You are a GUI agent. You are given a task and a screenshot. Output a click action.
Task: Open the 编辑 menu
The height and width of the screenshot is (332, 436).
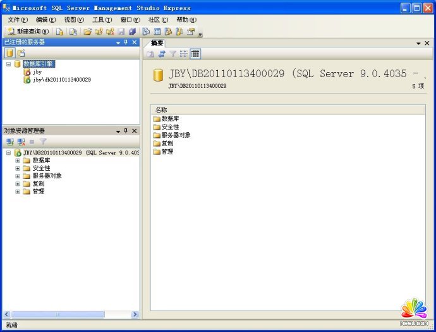tap(46, 20)
